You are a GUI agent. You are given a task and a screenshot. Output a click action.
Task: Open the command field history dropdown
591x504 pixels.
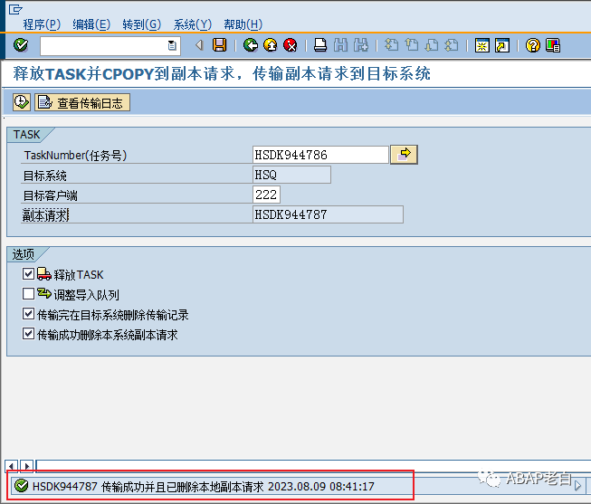(172, 45)
